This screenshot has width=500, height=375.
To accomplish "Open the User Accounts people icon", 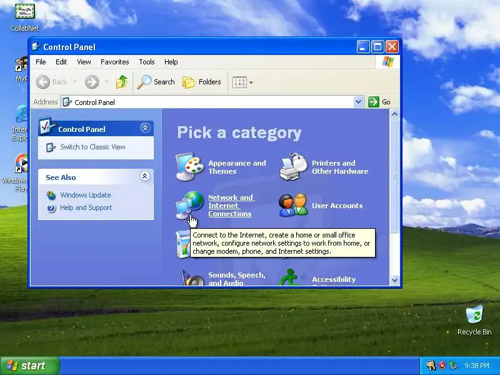I will coord(293,206).
